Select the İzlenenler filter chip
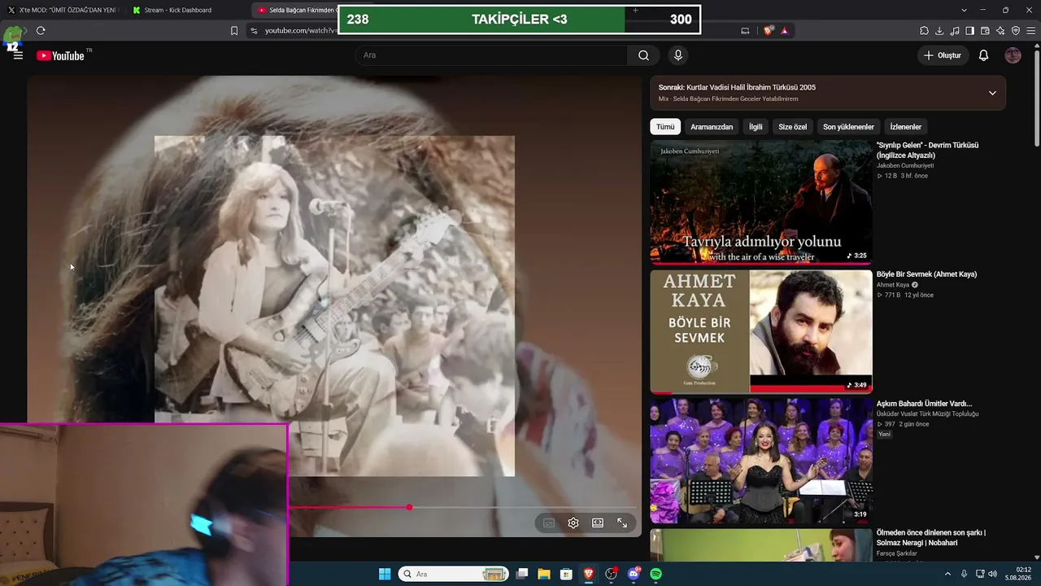This screenshot has height=586, width=1041. pyautogui.click(x=906, y=127)
